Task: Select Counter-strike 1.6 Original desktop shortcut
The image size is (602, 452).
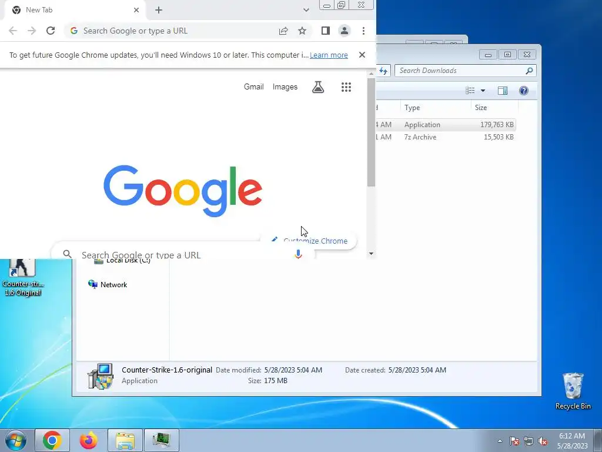Action: [x=23, y=278]
